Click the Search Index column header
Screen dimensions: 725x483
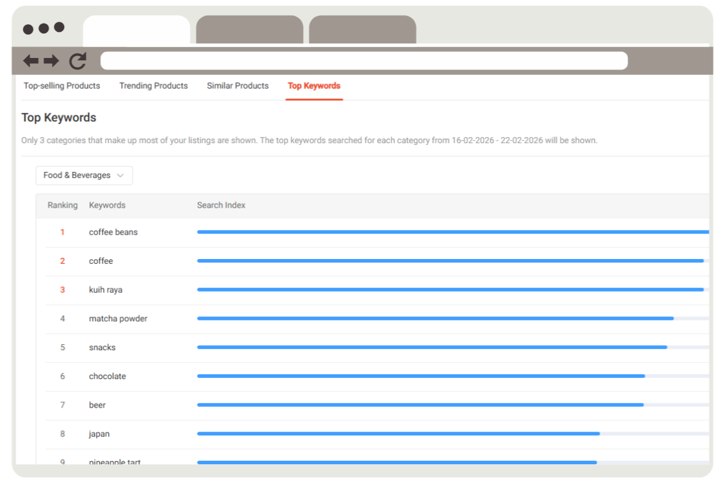point(221,205)
